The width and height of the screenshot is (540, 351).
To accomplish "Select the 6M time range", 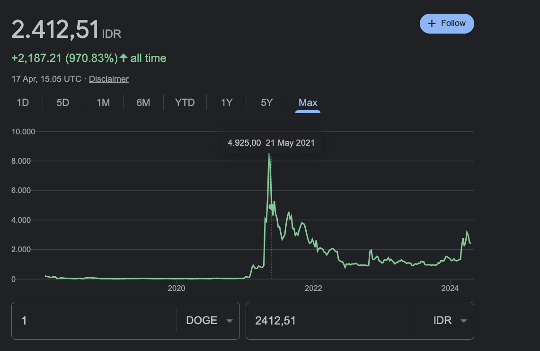I will [x=143, y=102].
